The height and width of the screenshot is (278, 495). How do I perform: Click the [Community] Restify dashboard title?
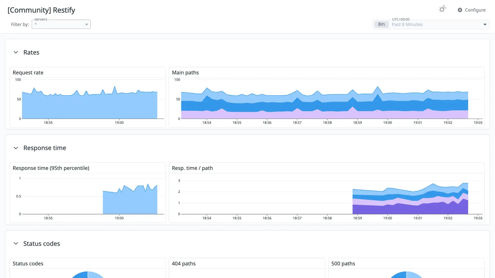pos(41,10)
